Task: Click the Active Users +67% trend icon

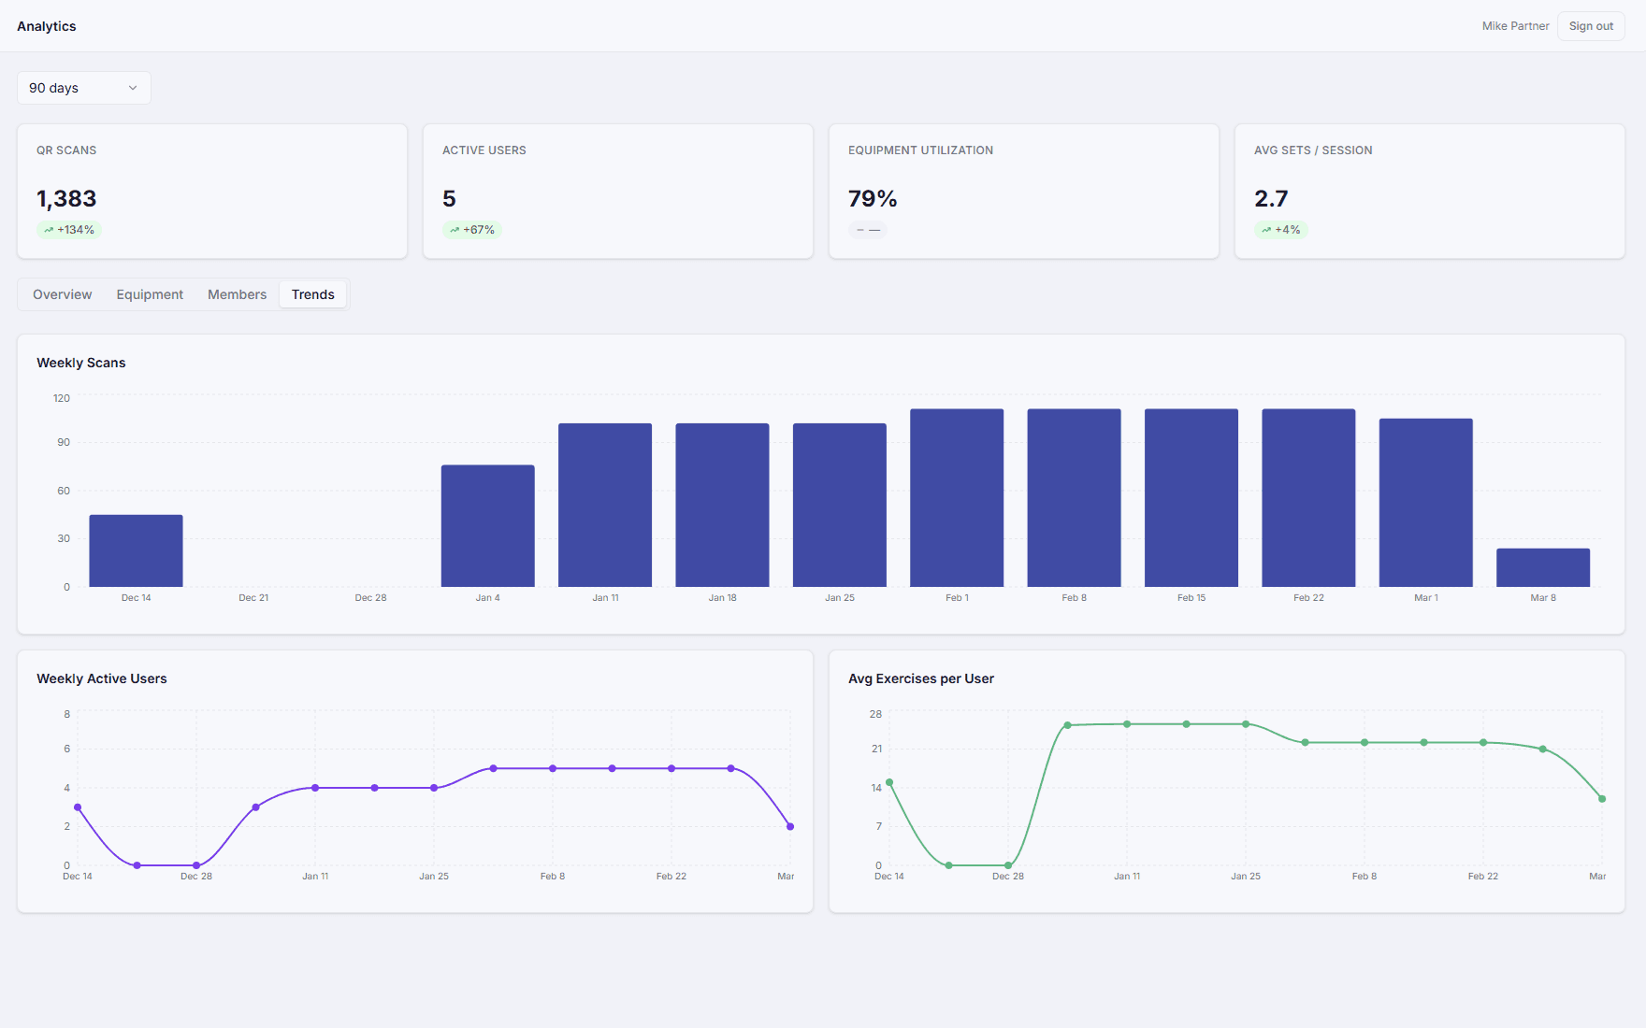Action: 455,230
